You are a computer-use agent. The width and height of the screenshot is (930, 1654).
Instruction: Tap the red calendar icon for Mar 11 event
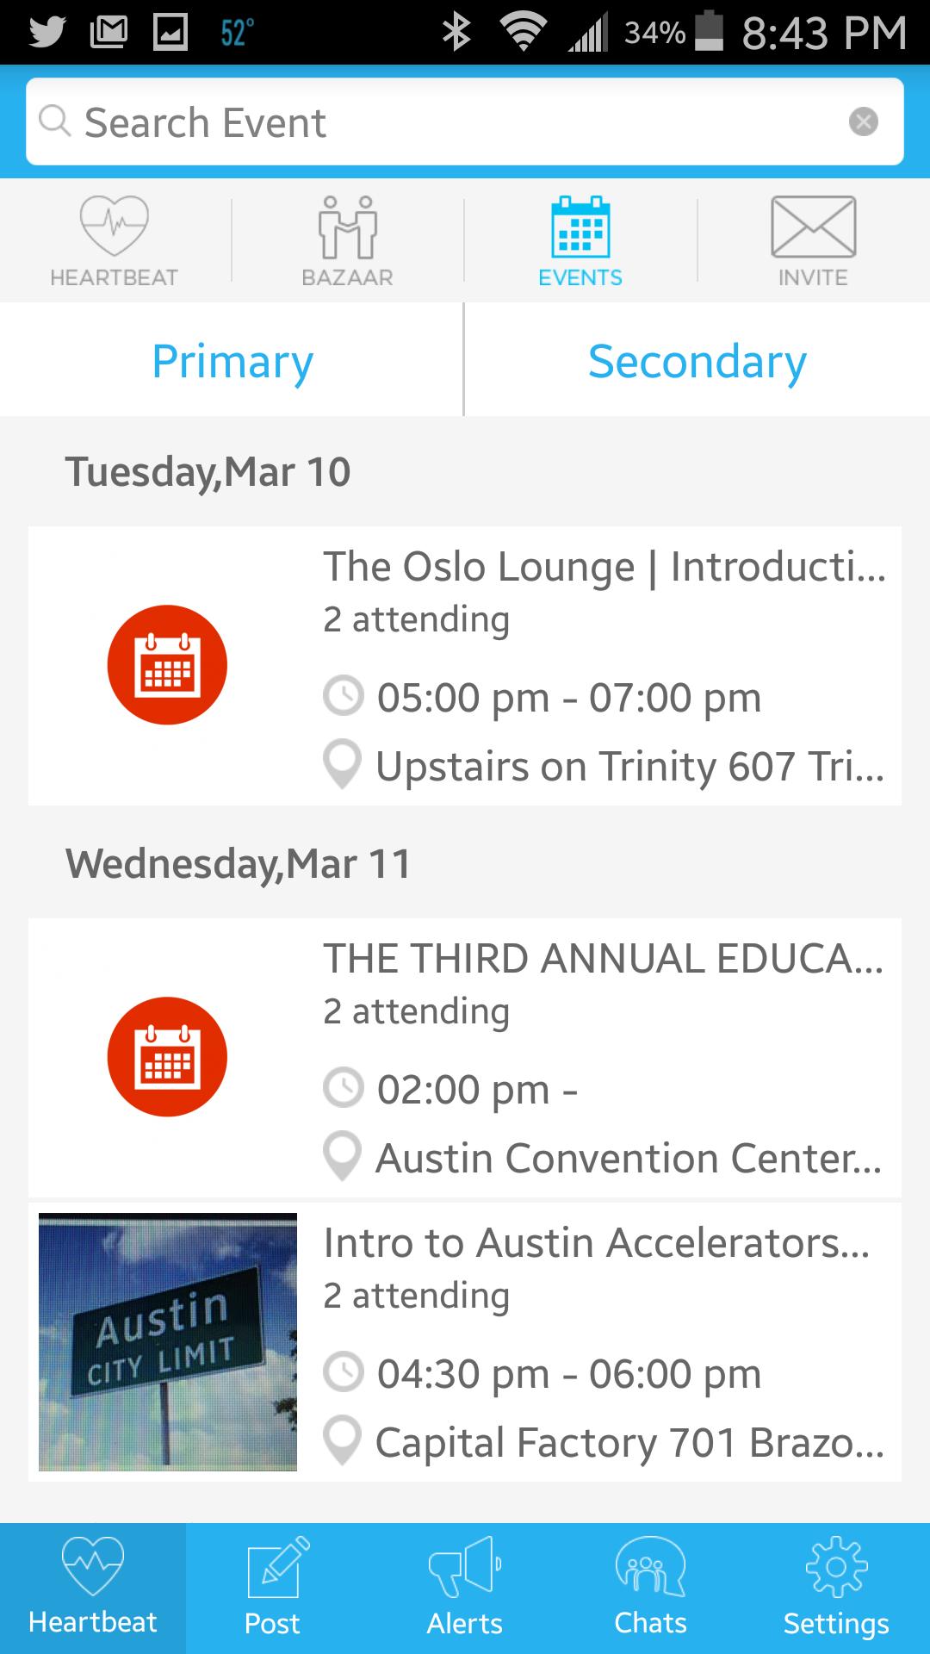click(167, 1057)
